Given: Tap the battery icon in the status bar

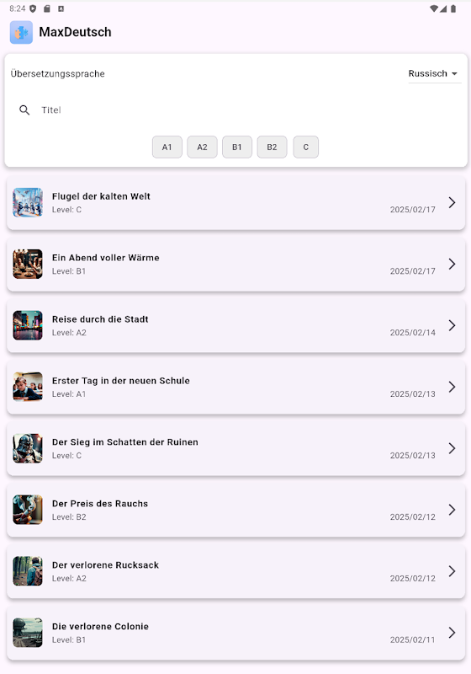Looking at the screenshot, I should (x=453, y=8).
